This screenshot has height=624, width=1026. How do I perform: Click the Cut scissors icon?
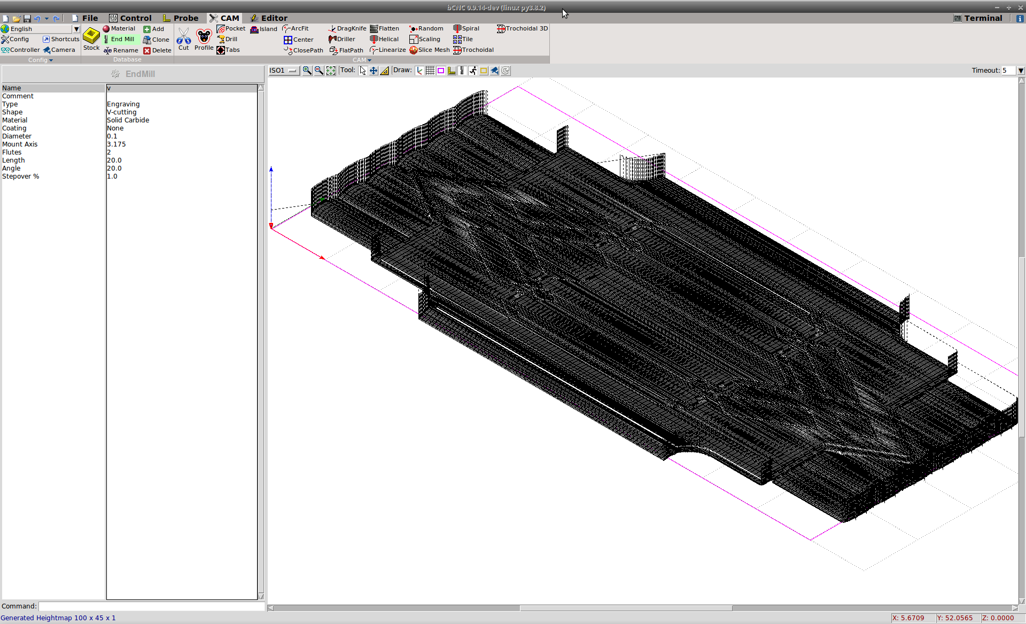click(183, 38)
